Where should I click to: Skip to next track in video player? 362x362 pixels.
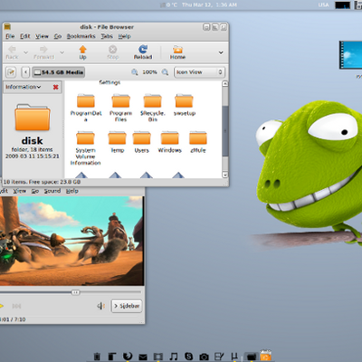[16, 306]
